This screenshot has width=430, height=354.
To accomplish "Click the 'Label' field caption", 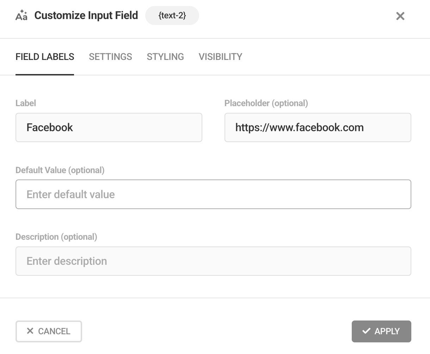I will click(x=26, y=103).
